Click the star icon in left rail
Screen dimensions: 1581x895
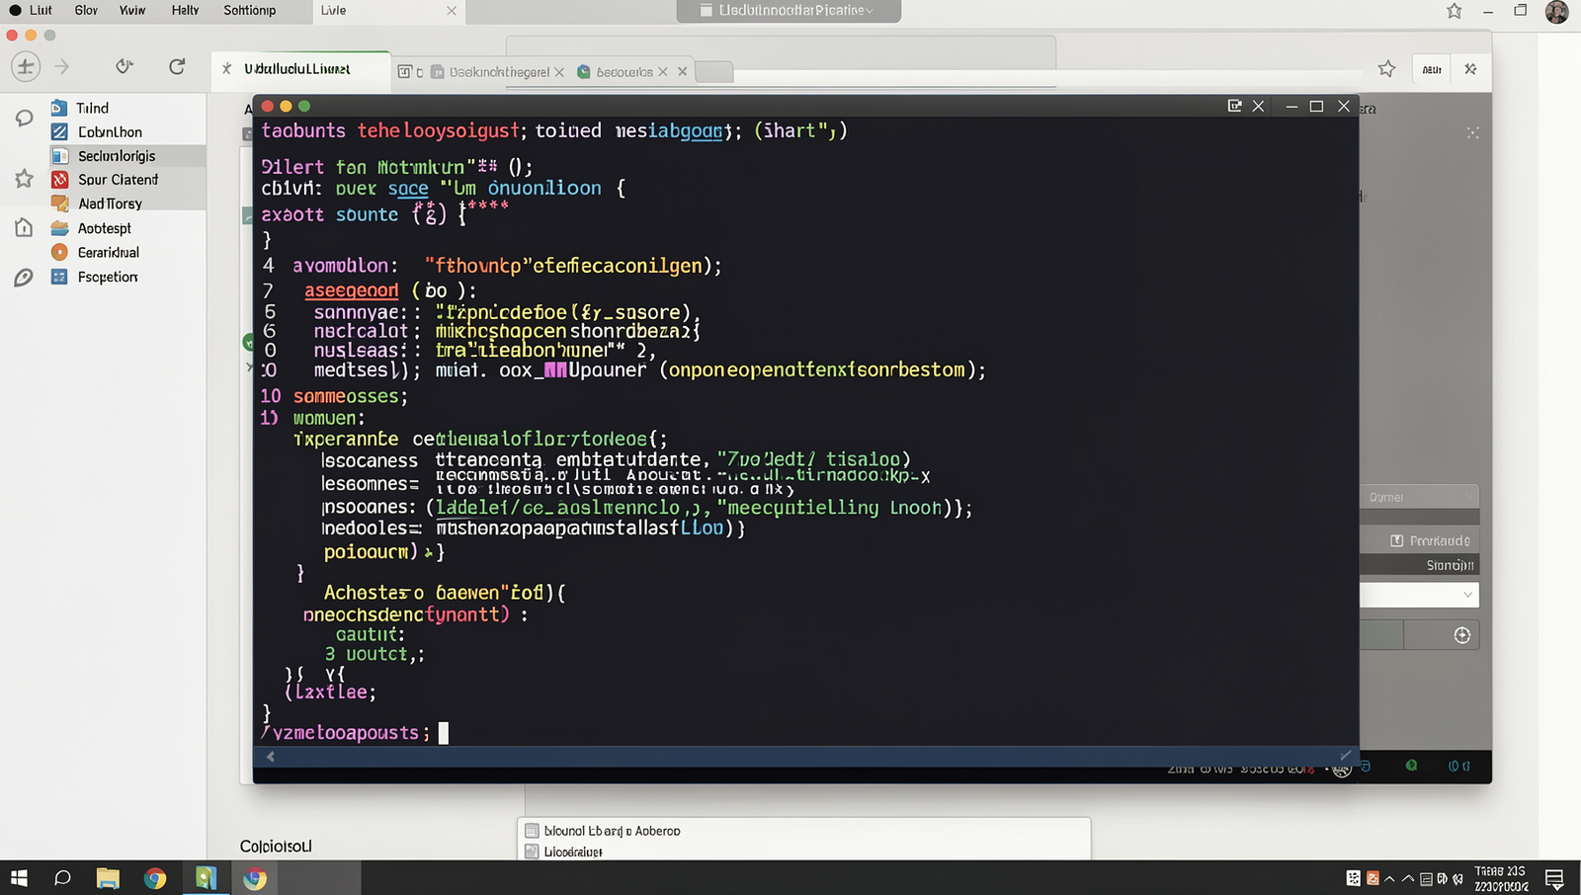(x=24, y=179)
